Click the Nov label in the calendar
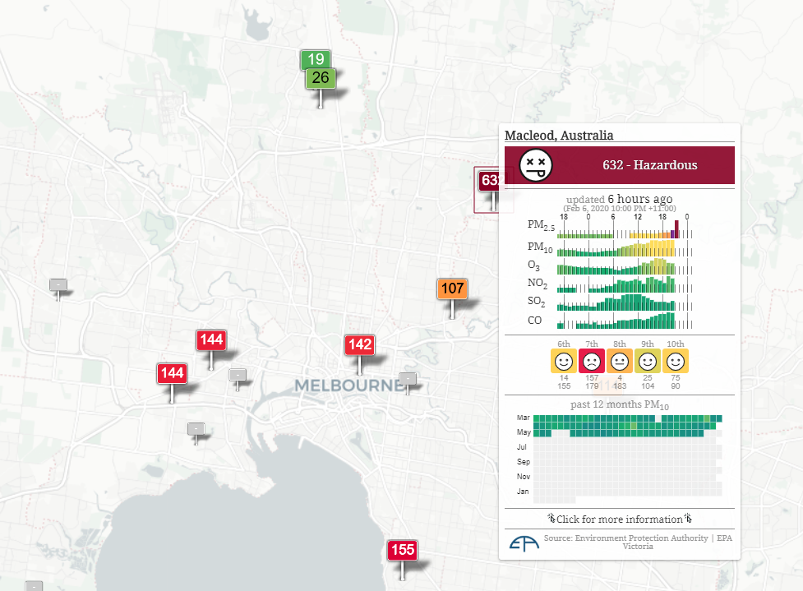 click(x=524, y=476)
